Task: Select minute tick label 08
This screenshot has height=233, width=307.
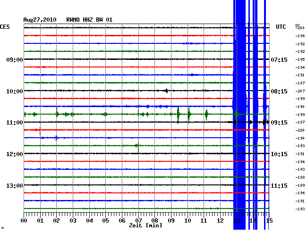Action: point(154,221)
